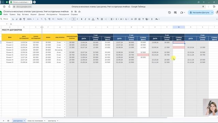The height and width of the screenshot is (123, 218).
Task: Open the all sheets list icon
Action: pos(8,121)
